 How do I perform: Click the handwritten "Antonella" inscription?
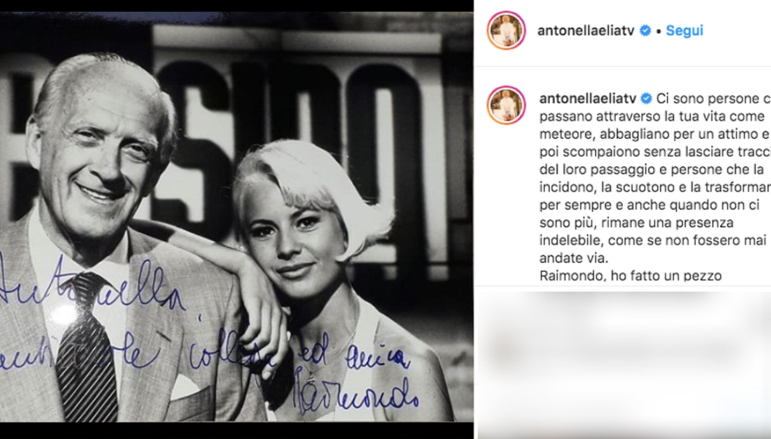(x=89, y=291)
